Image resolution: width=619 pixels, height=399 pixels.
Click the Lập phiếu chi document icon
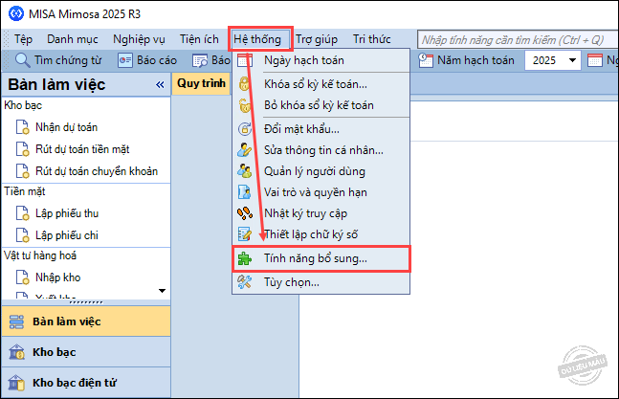23,235
